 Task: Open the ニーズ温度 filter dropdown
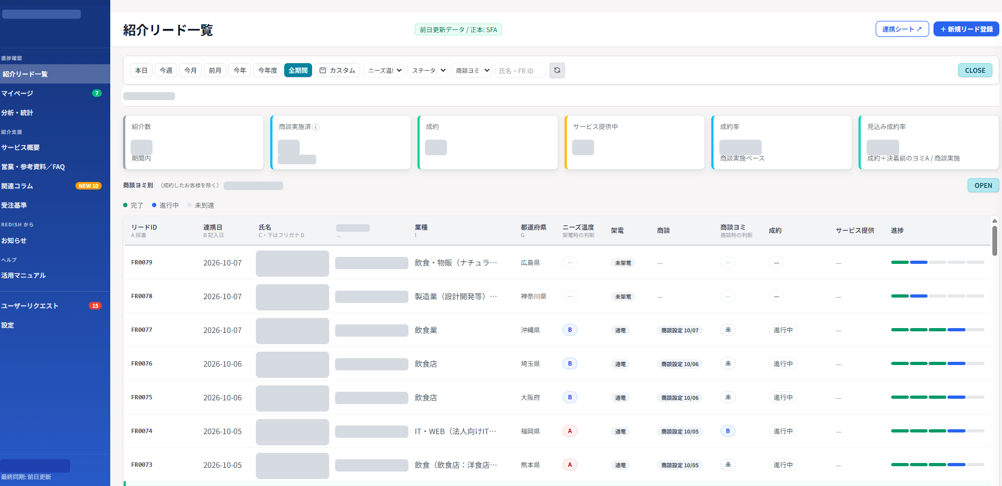pos(384,70)
